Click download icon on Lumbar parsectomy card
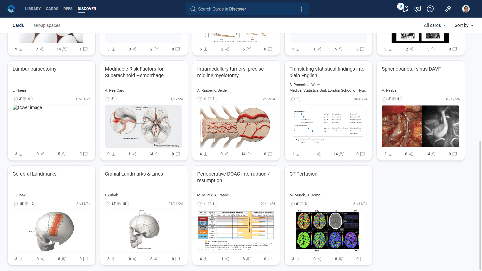 (21, 154)
